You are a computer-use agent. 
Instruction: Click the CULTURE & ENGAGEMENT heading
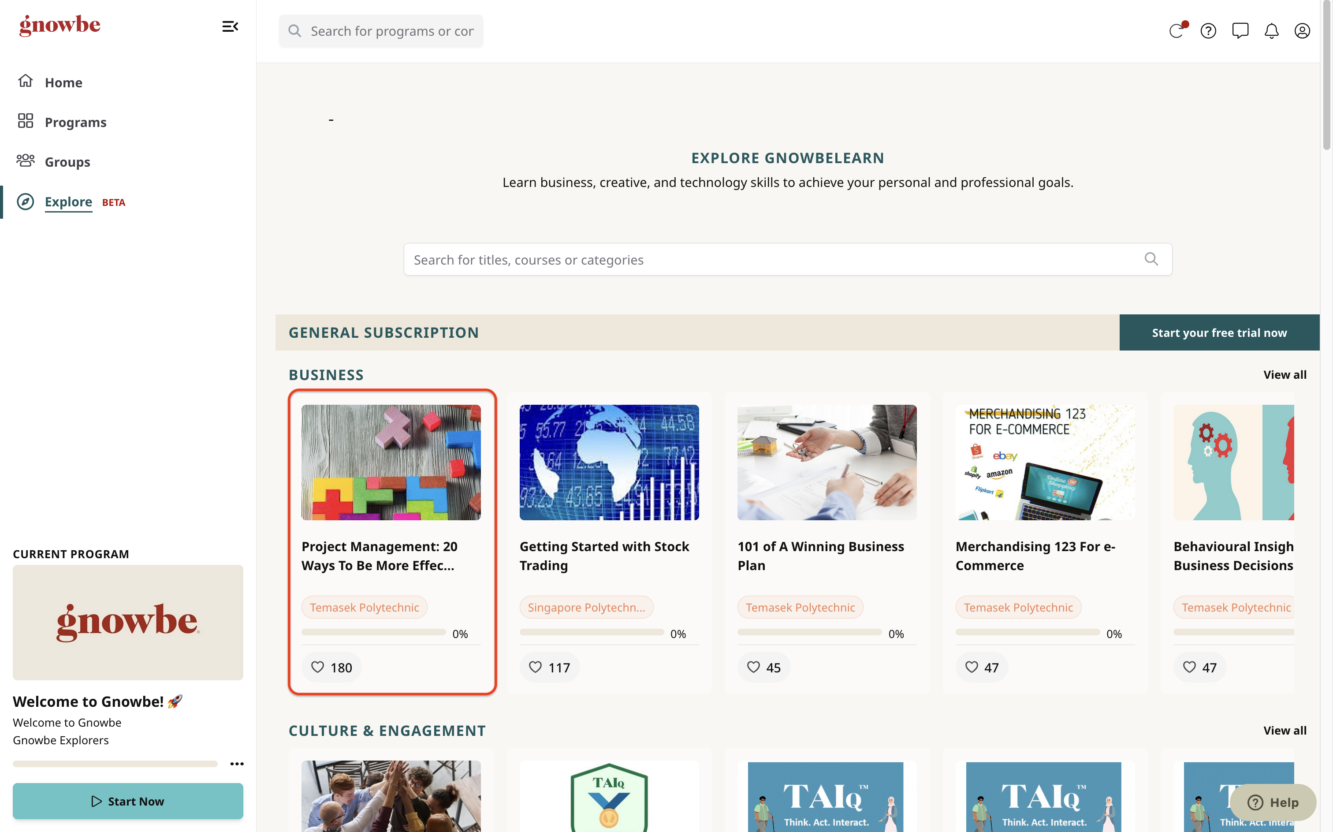click(x=387, y=731)
